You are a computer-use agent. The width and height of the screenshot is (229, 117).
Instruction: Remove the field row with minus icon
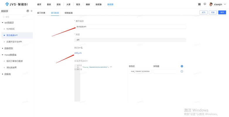(182, 71)
